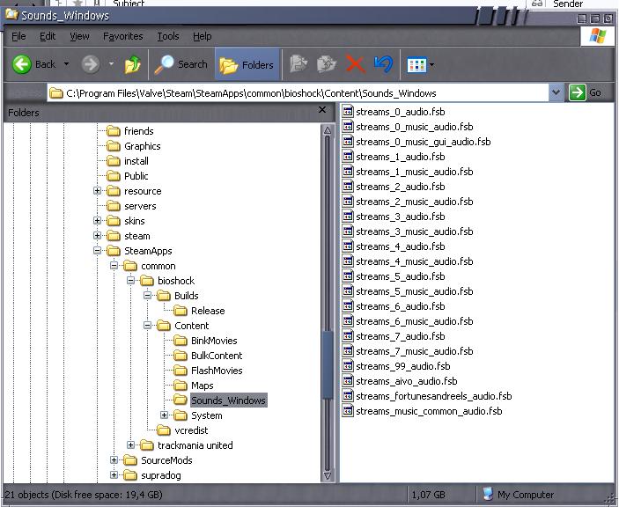Open the Favorites menu
619x507 pixels.
coord(122,36)
